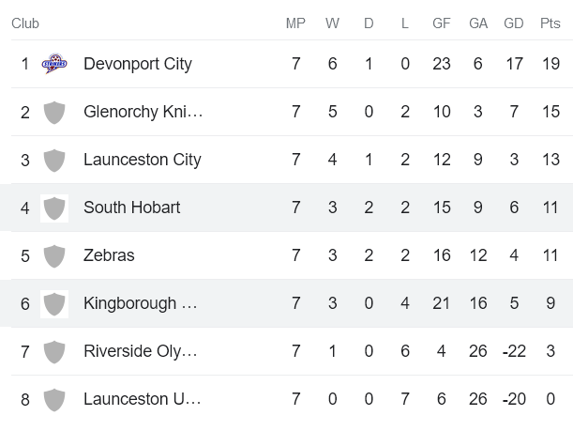Open the Kingborough team name
This screenshot has height=431, width=573.
141,304
